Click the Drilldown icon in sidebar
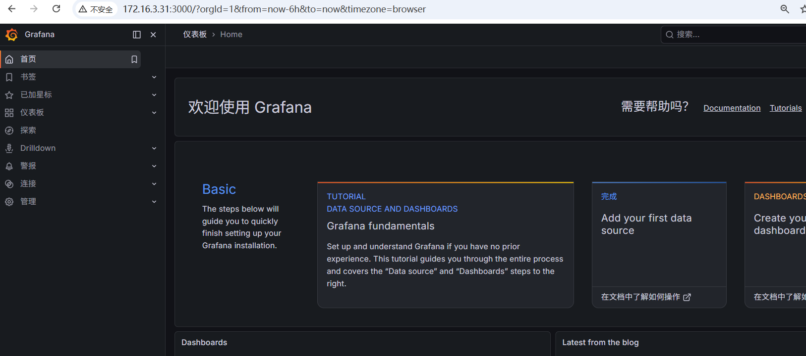The image size is (806, 356). pyautogui.click(x=9, y=148)
